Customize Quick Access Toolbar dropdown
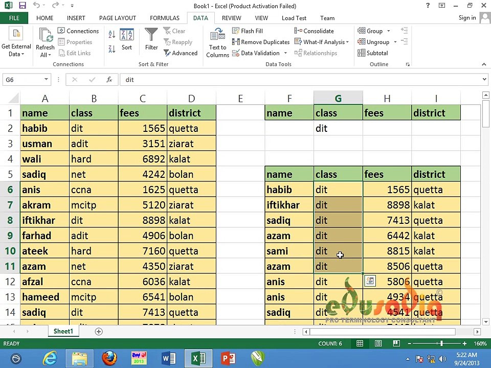Viewport: 491px width, 368px height. (72, 5)
